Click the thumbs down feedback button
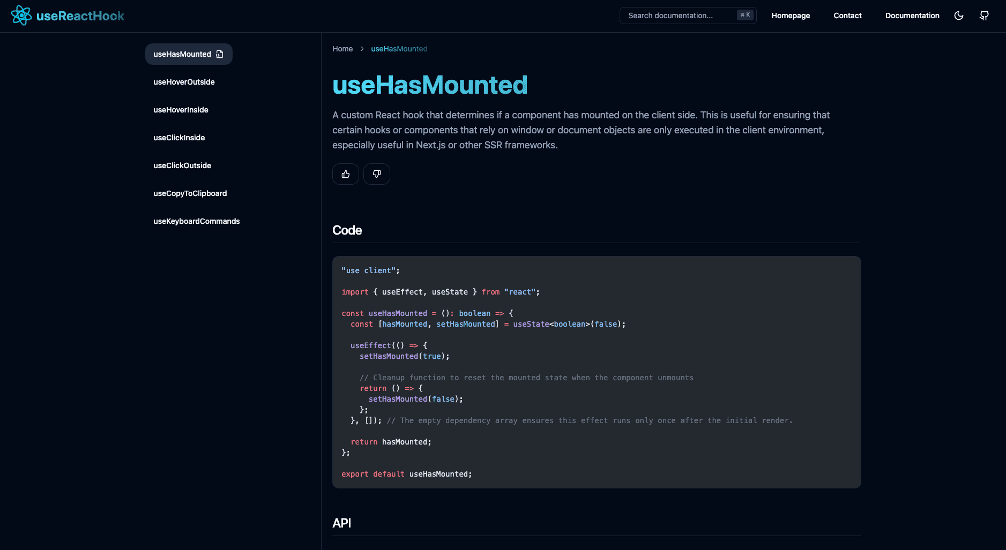Image resolution: width=1006 pixels, height=550 pixels. point(377,174)
